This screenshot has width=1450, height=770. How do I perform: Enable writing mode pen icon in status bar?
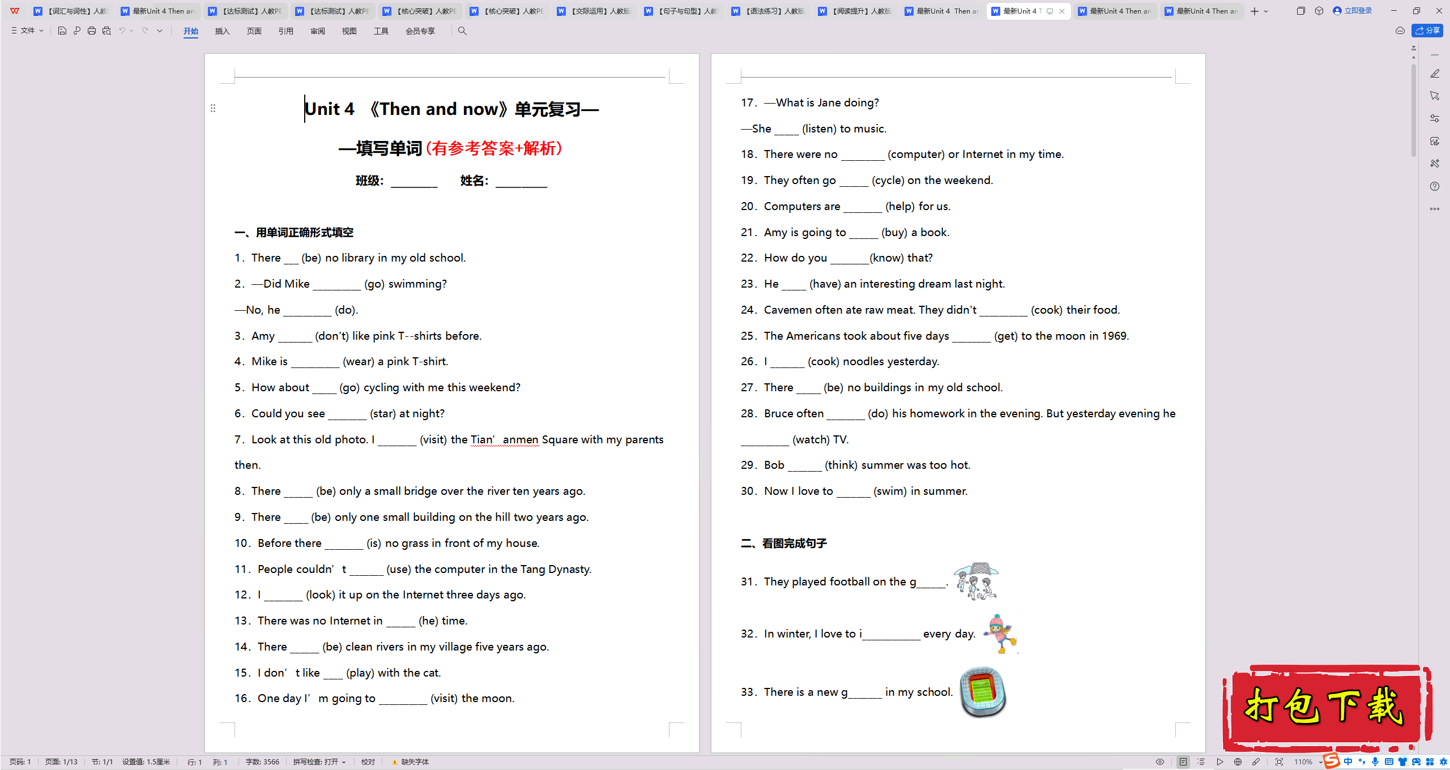[1256, 762]
